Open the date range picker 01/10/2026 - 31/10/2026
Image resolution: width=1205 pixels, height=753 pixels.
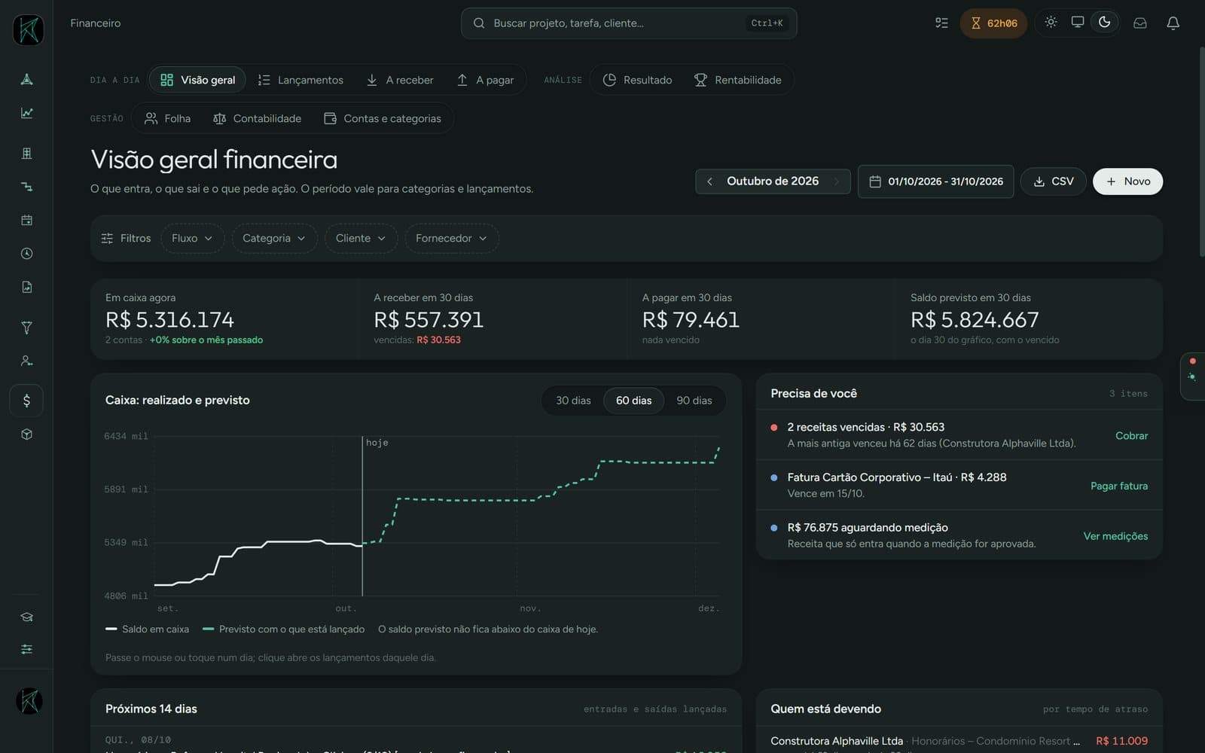935,181
